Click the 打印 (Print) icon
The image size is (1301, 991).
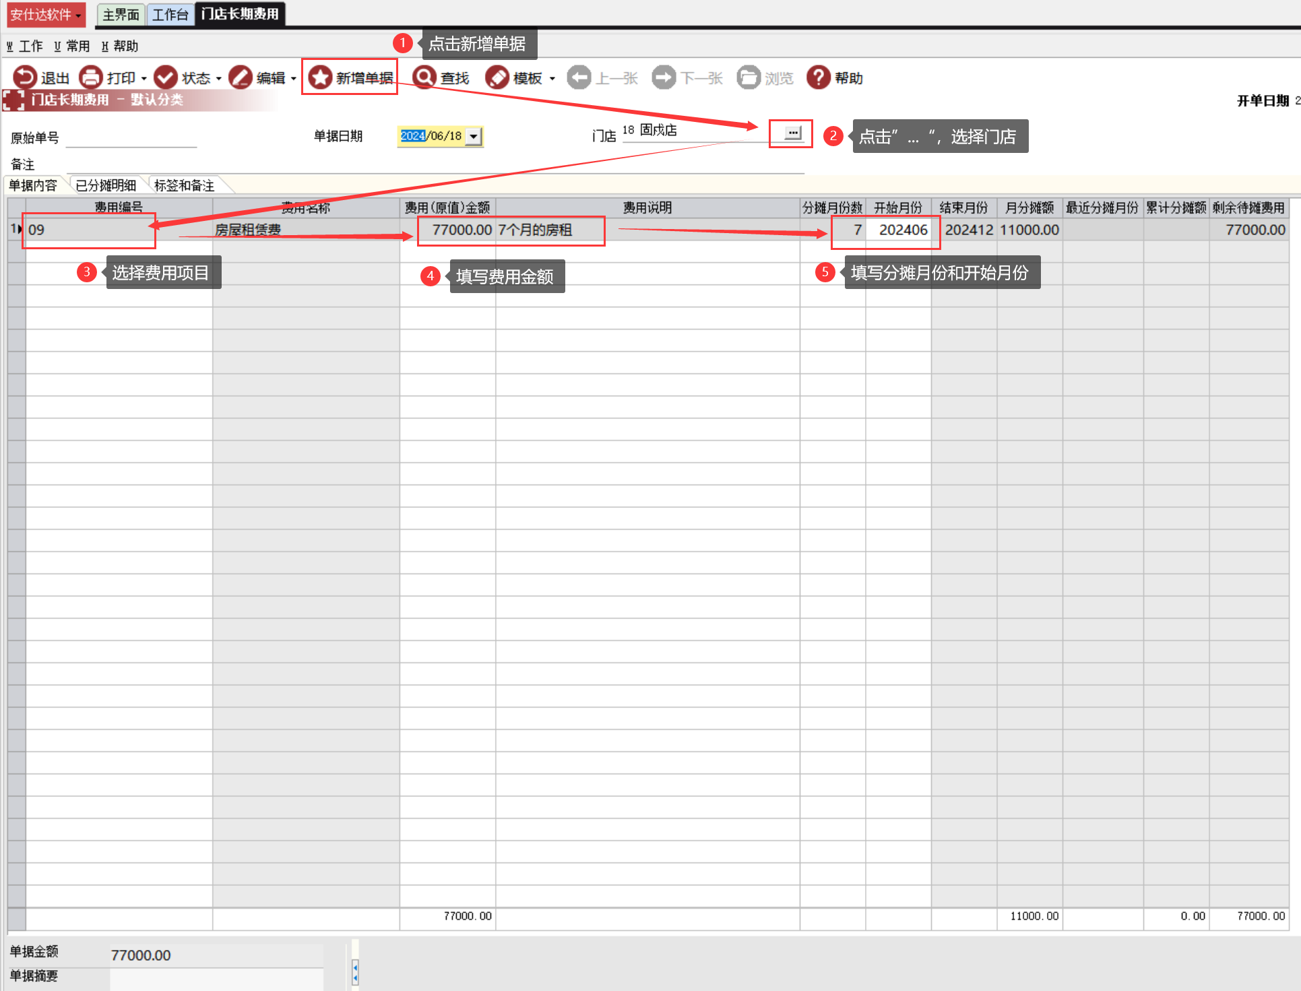click(91, 77)
